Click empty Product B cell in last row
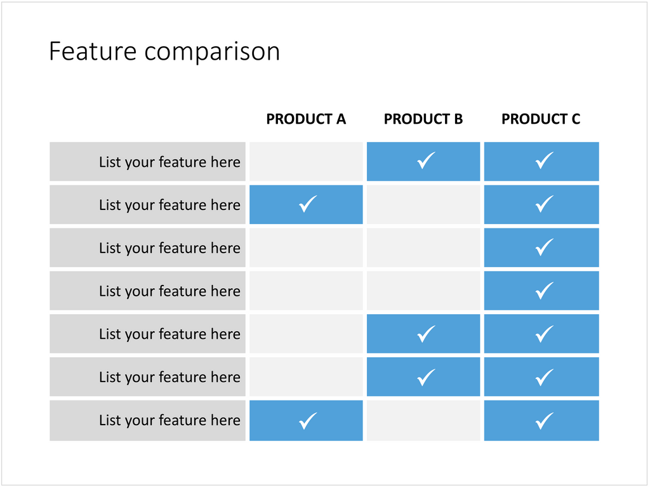 [423, 420]
